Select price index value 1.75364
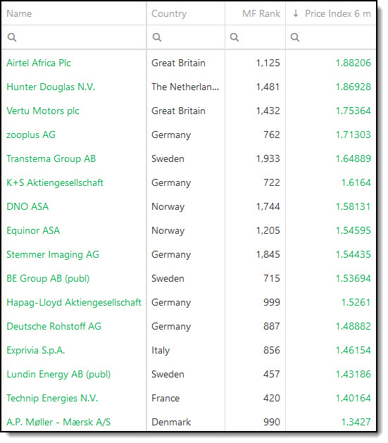This screenshot has height=443, width=388. pos(353,111)
